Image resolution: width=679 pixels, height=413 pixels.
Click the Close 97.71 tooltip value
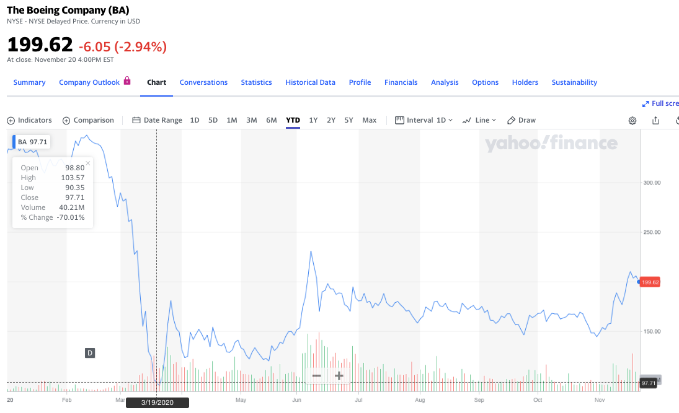pos(75,198)
